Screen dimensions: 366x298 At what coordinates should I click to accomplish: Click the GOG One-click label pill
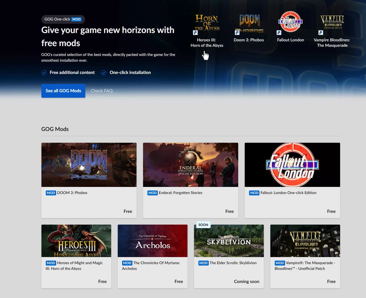coord(63,19)
